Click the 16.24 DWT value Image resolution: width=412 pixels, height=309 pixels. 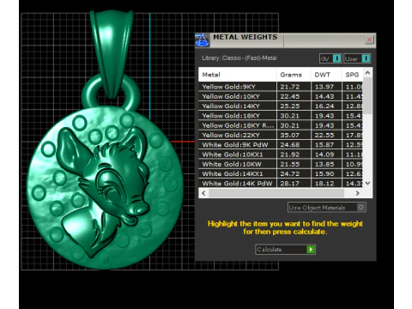[x=324, y=106]
